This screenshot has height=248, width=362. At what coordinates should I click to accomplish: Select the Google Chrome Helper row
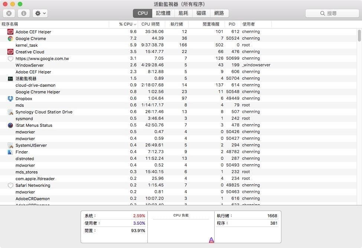click(178, 92)
